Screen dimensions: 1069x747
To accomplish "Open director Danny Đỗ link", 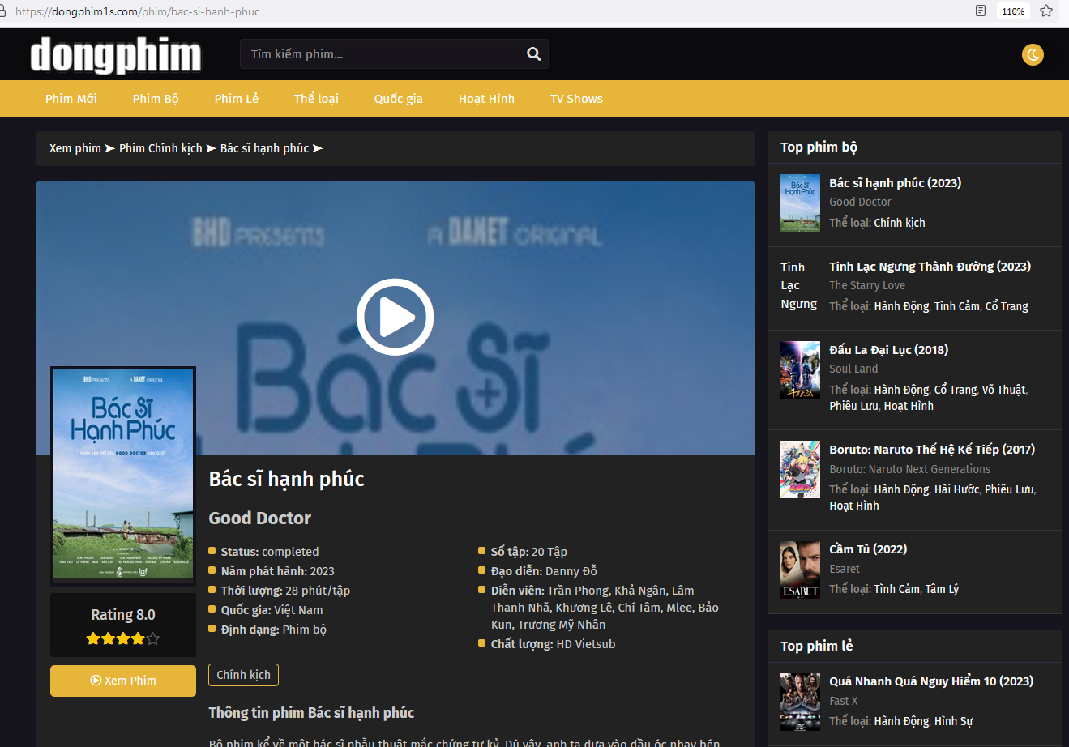I will click(x=571, y=571).
